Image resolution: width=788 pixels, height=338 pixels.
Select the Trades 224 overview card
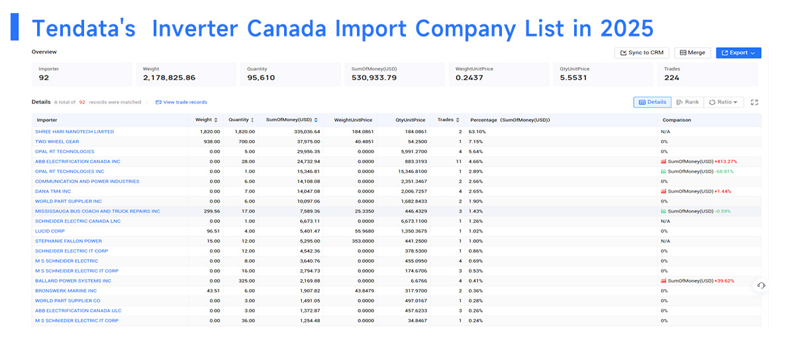tap(707, 74)
